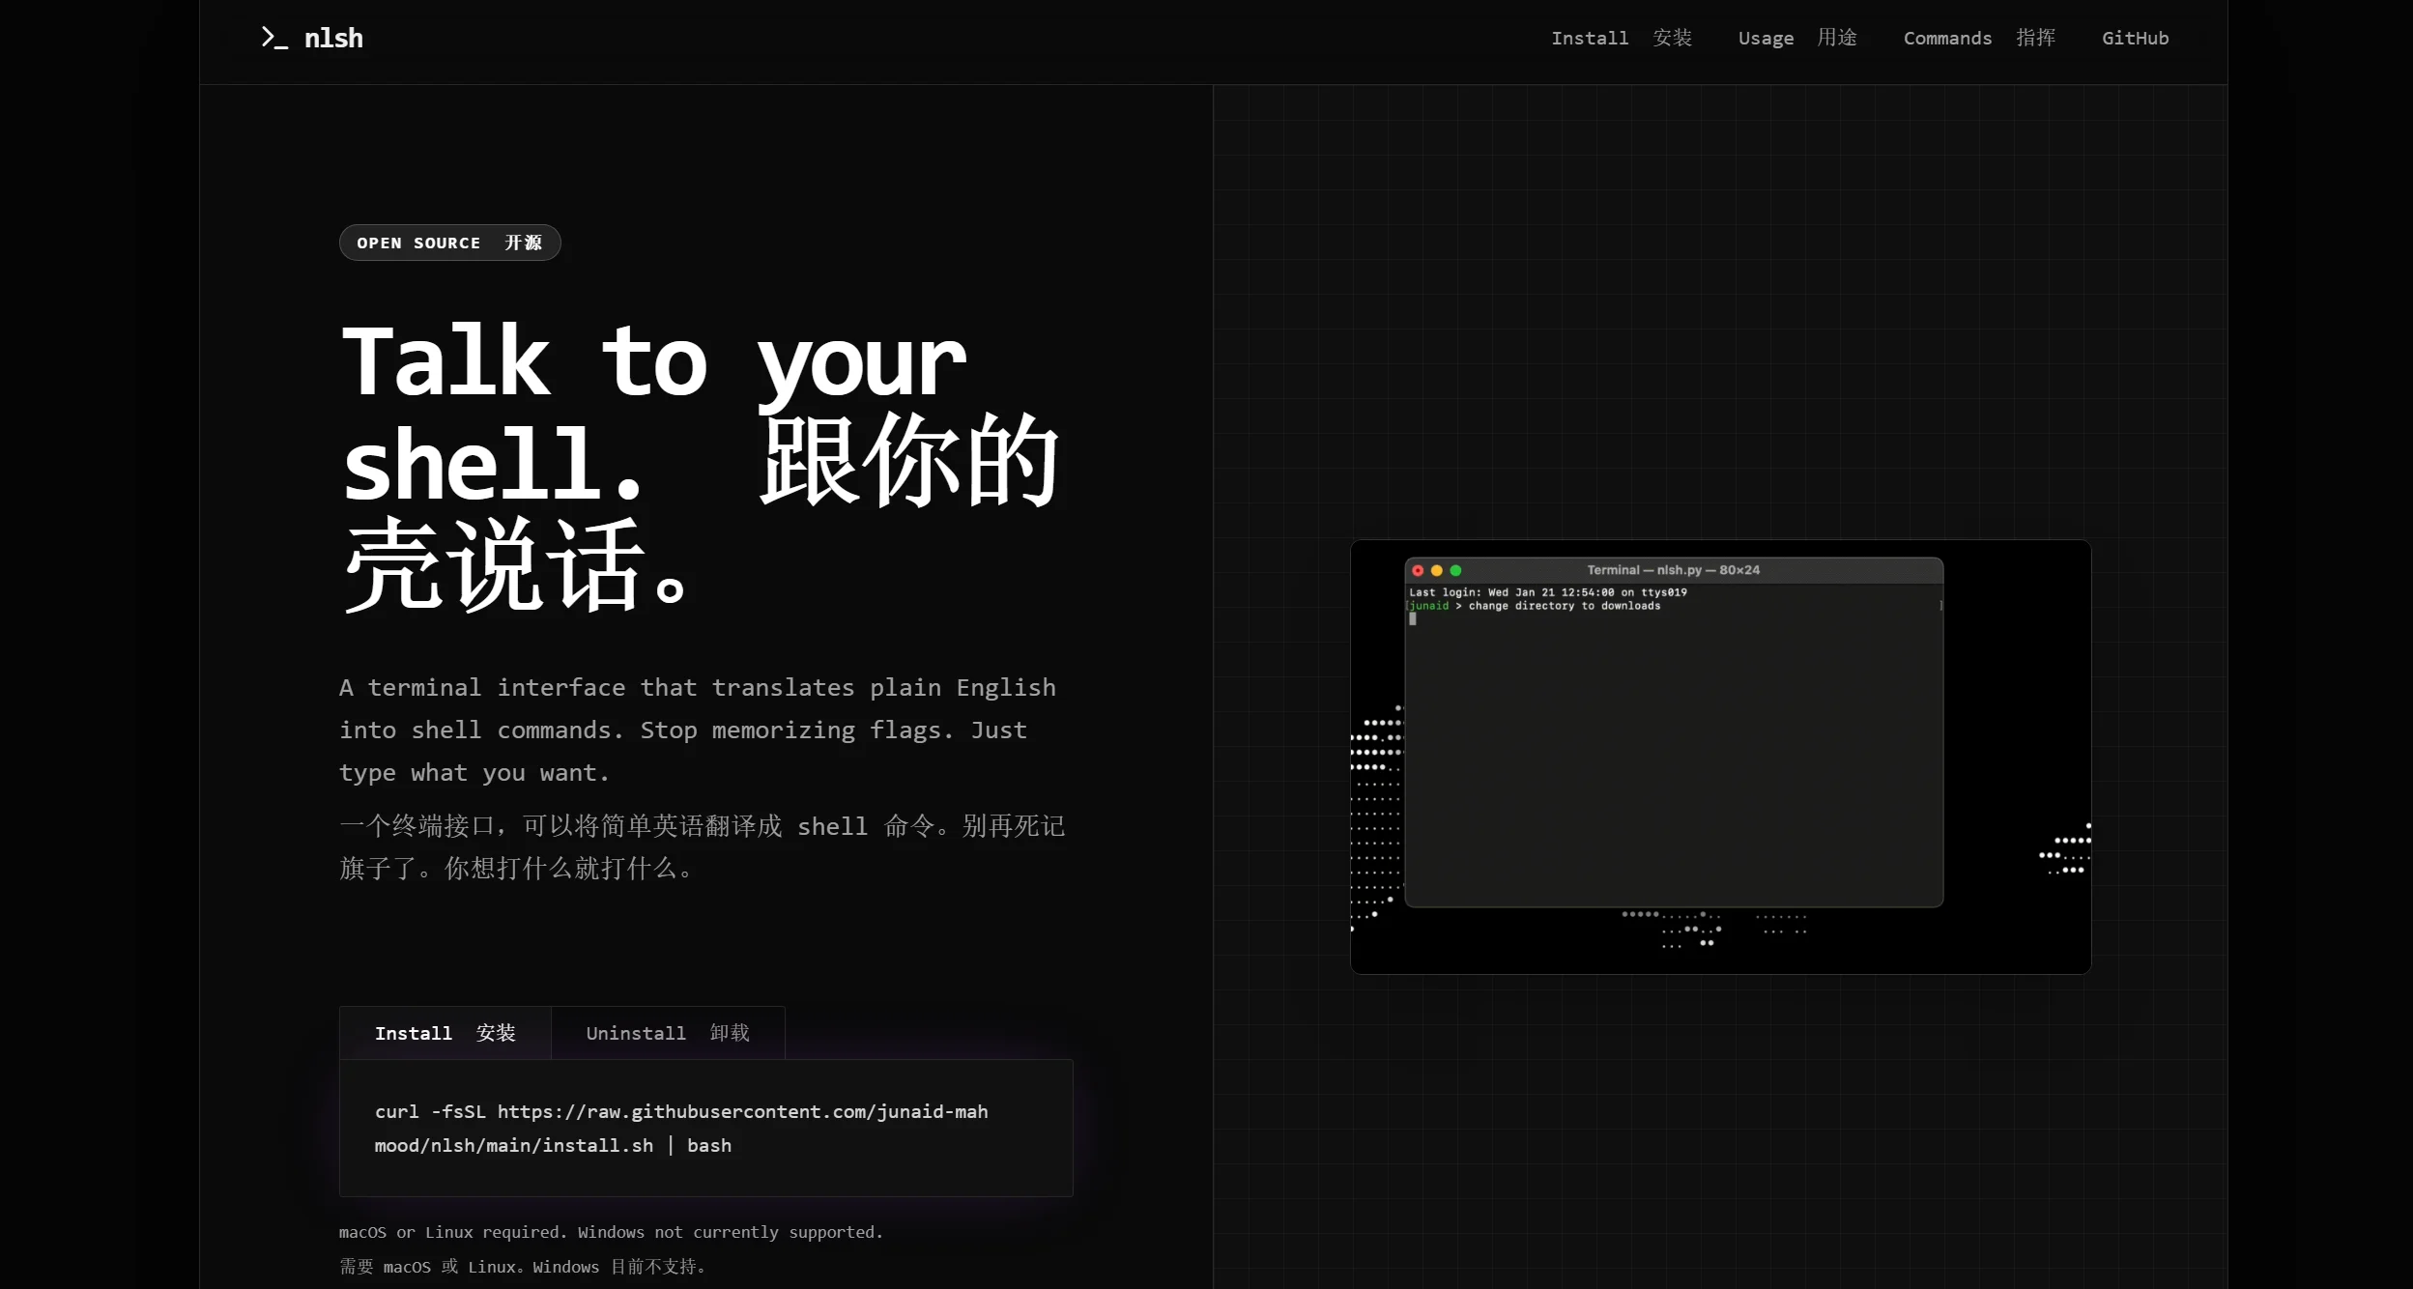Open the GitHub link in the navigation

(2134, 38)
